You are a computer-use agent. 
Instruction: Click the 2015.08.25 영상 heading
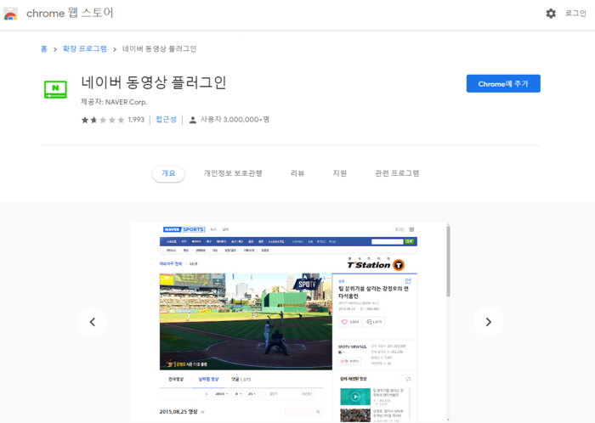(x=178, y=412)
